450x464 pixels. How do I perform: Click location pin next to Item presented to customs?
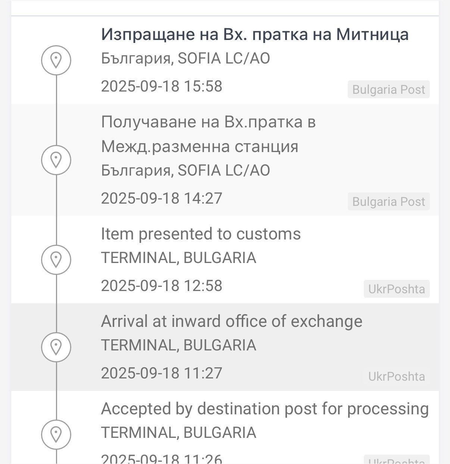(56, 259)
